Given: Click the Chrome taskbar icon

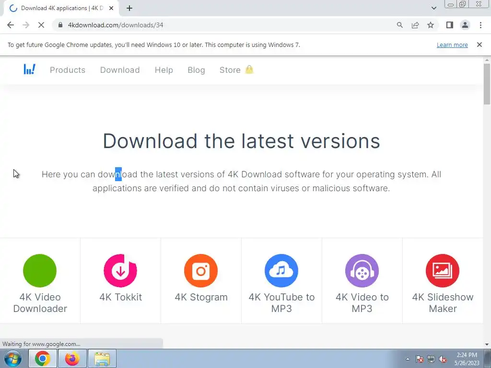Looking at the screenshot, I should coord(43,358).
